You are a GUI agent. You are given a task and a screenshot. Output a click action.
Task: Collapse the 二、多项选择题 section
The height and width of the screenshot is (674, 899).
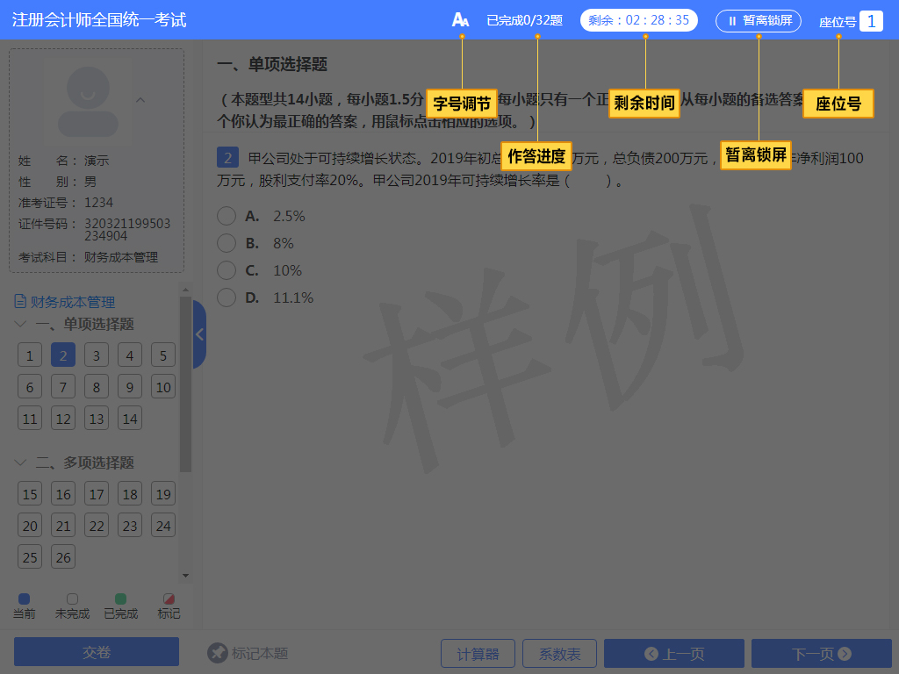coord(20,462)
